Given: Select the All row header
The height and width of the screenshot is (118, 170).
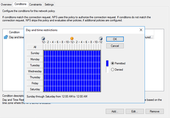Looking at the screenshot, I should 35,47.
